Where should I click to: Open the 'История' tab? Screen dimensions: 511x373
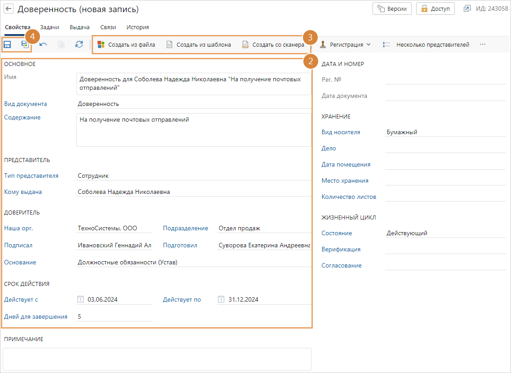click(138, 27)
